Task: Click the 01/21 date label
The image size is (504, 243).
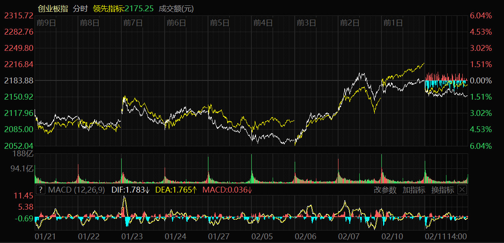Action: point(45,237)
